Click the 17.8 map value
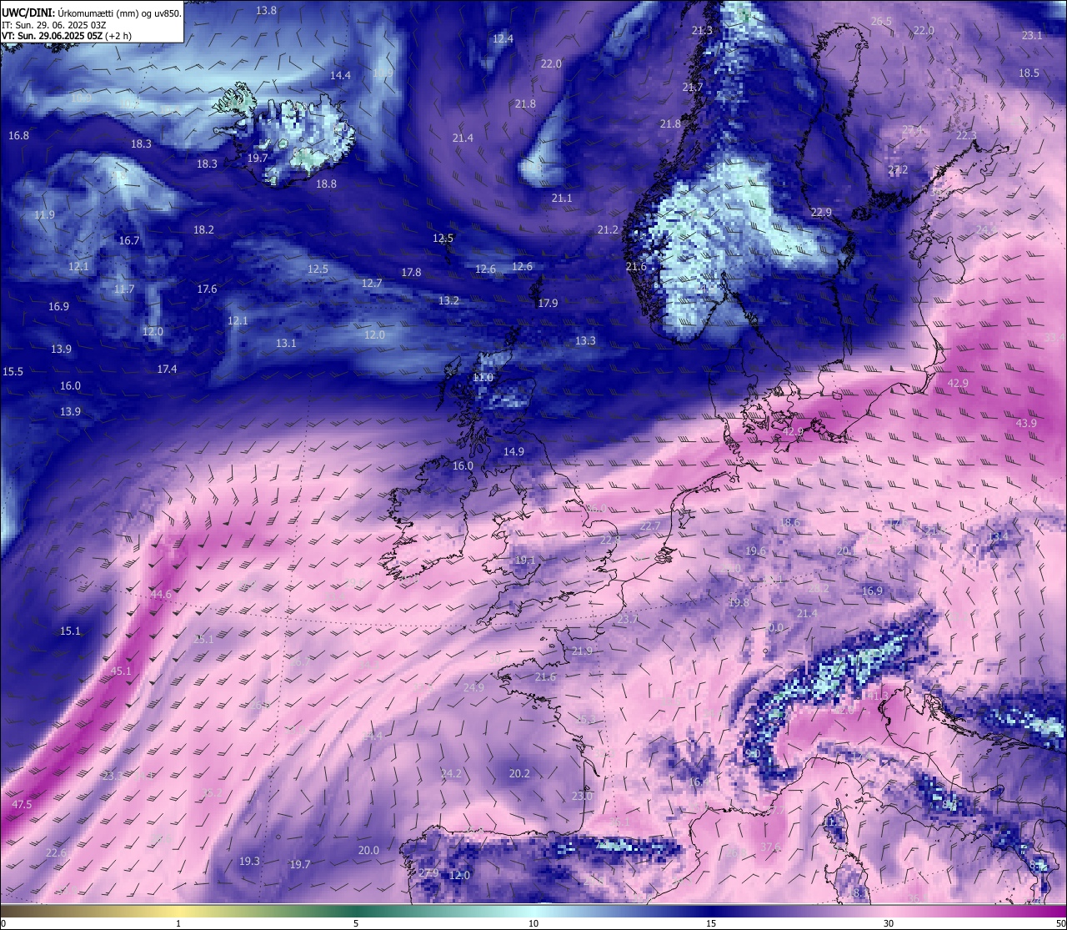 point(411,273)
